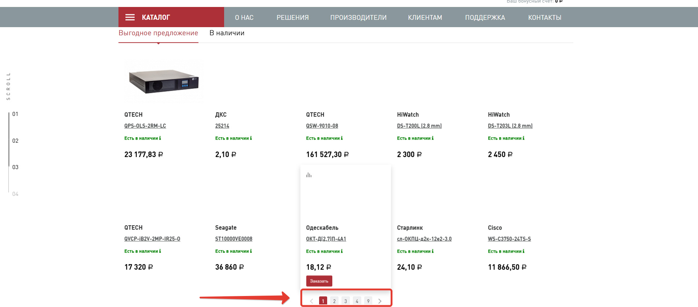Go to next page with right pagination arrow
698x307 pixels.
pos(380,301)
